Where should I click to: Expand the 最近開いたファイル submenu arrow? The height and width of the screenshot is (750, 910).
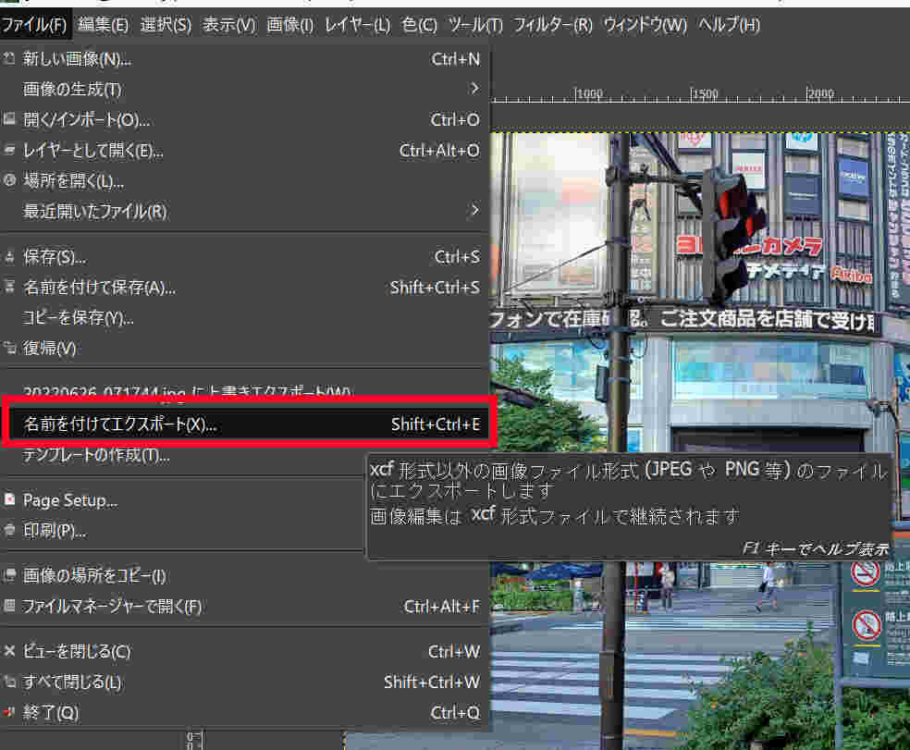(474, 212)
